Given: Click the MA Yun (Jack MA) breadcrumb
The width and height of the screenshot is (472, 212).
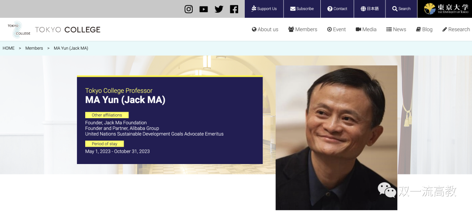Looking at the screenshot, I should click(71, 48).
